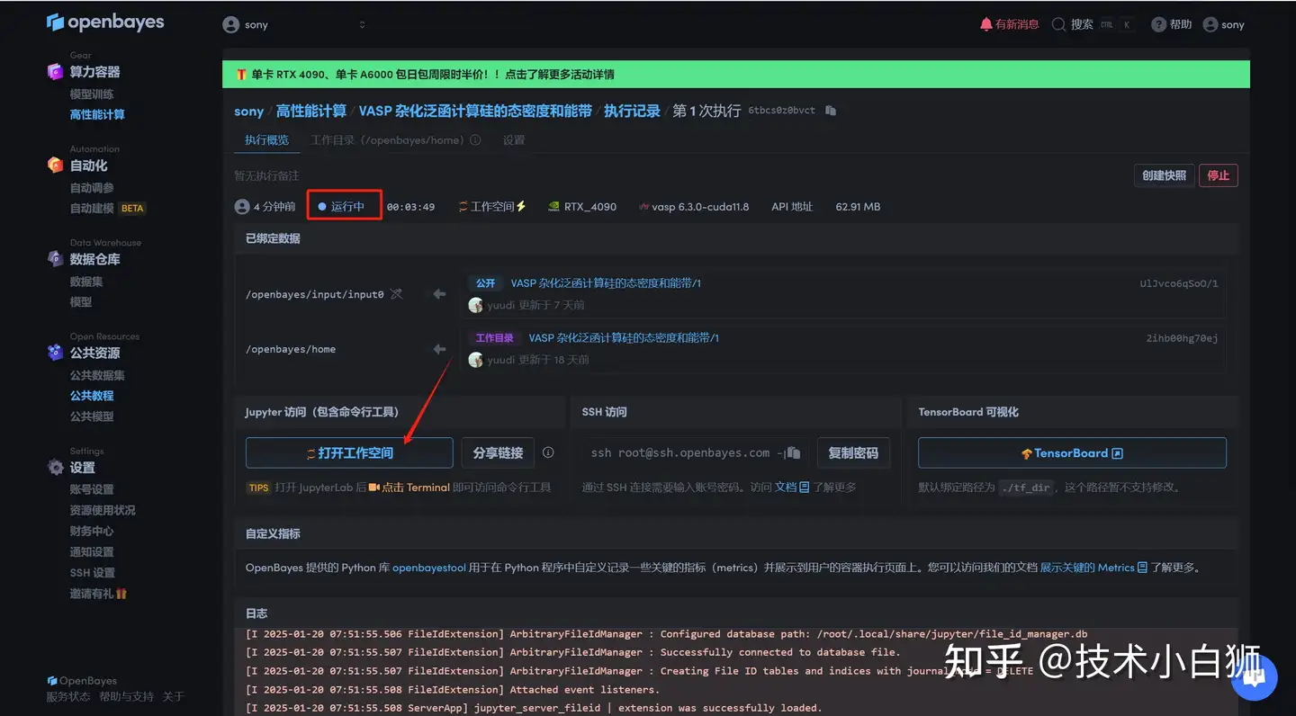Open the 工作目录 VASP link
Image resolution: width=1296 pixels, height=716 pixels.
pyautogui.click(x=624, y=338)
